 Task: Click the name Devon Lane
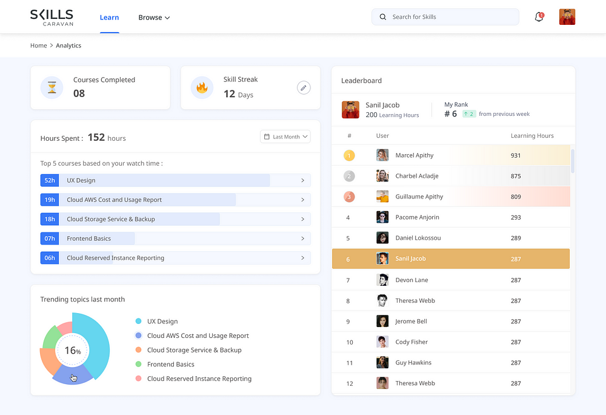click(x=411, y=280)
